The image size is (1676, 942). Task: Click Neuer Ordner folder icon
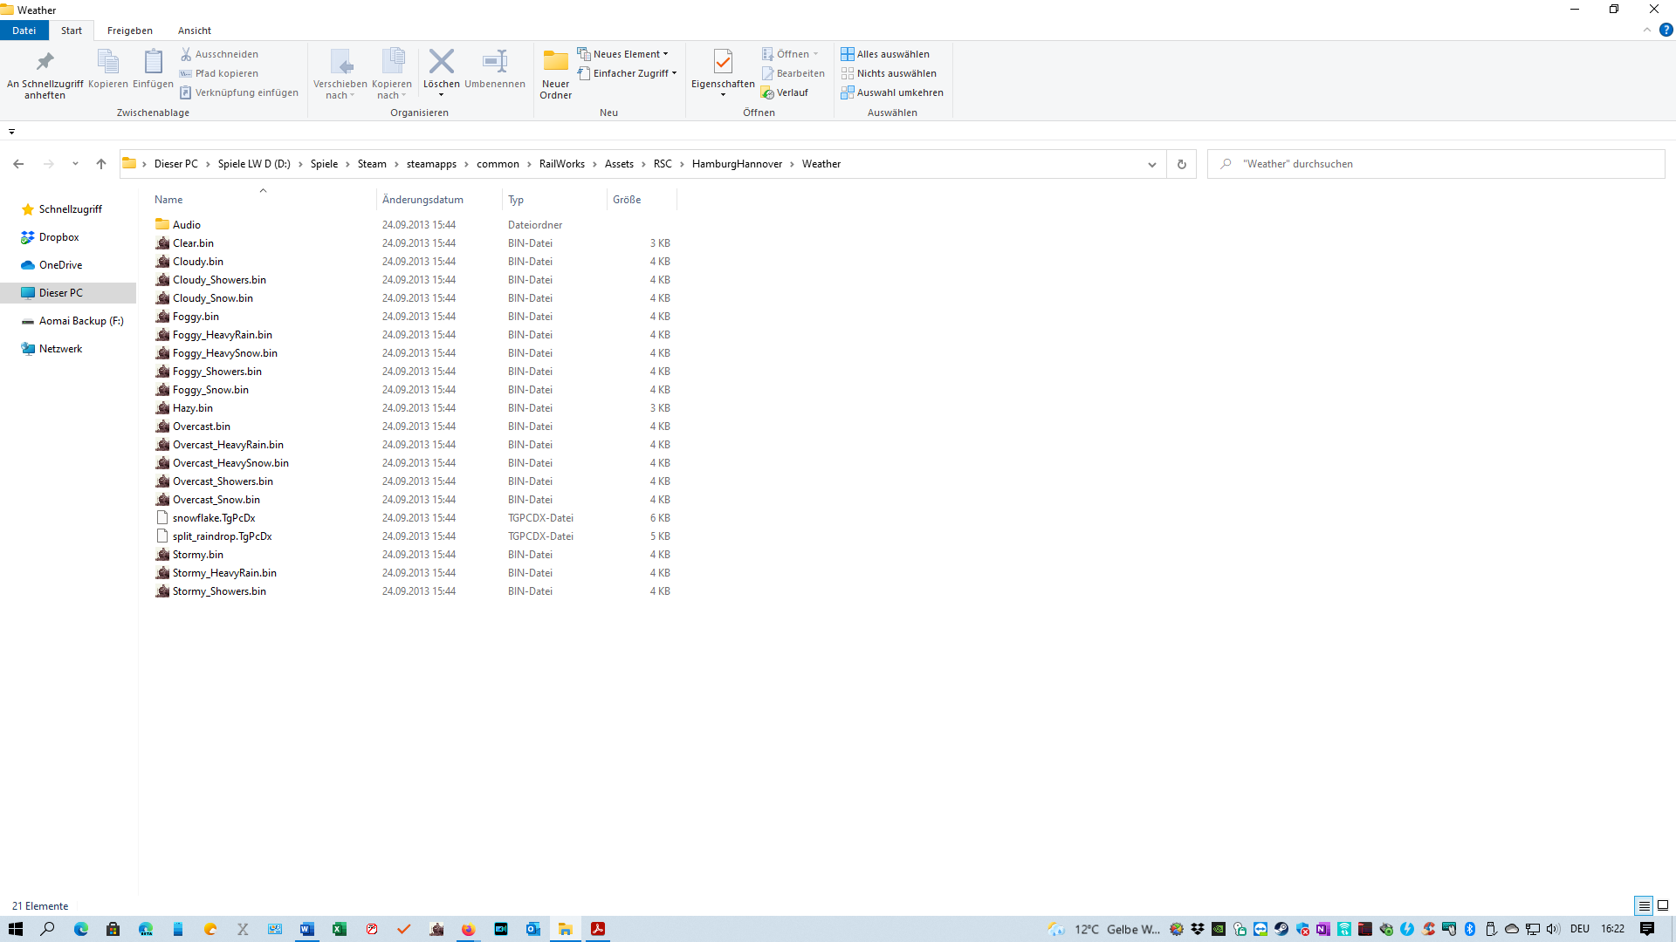[555, 62]
